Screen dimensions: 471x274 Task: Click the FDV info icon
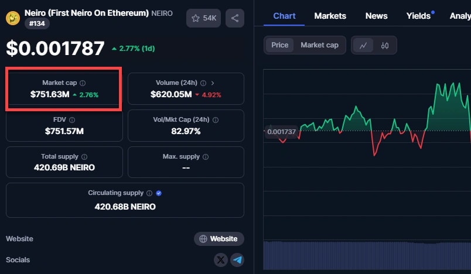point(72,120)
